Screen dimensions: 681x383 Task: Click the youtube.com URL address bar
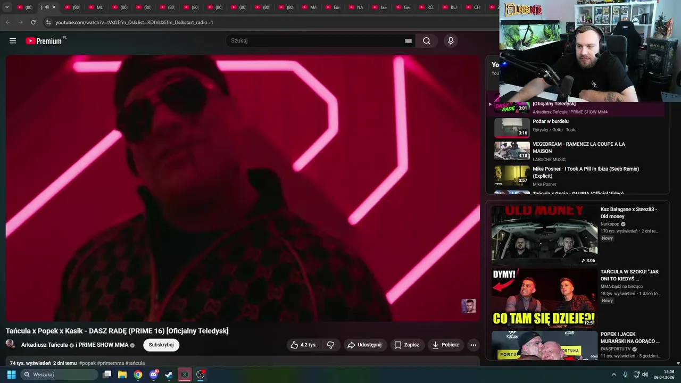[134, 22]
